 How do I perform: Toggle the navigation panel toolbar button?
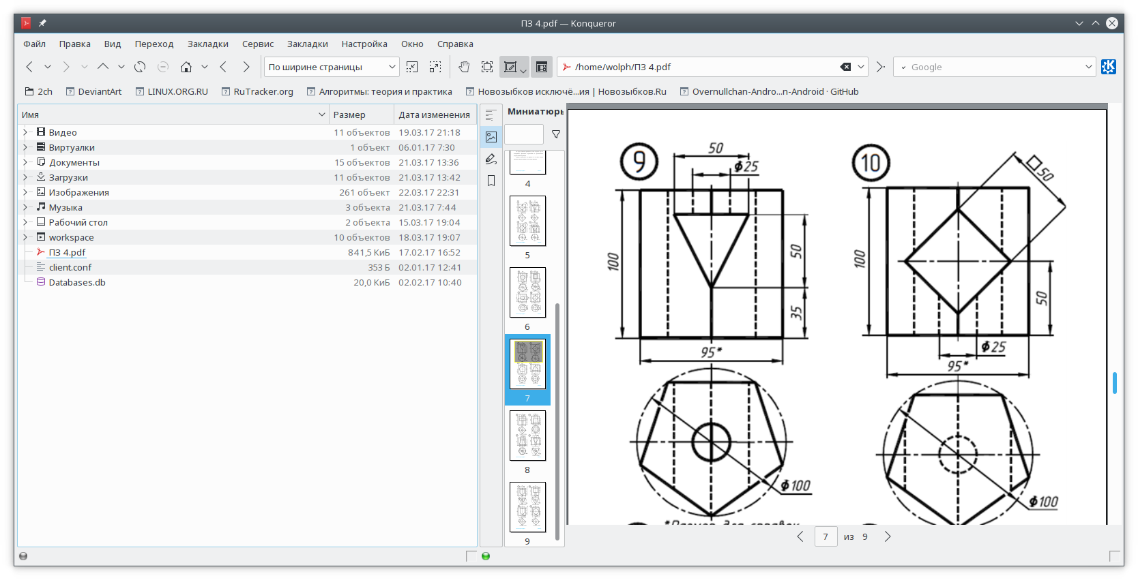tap(542, 67)
